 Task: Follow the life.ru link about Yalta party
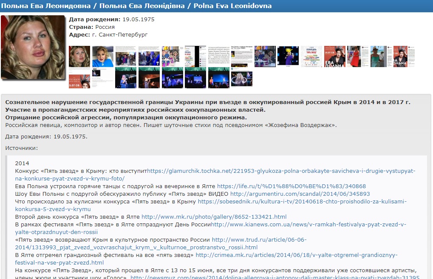[x=291, y=186]
